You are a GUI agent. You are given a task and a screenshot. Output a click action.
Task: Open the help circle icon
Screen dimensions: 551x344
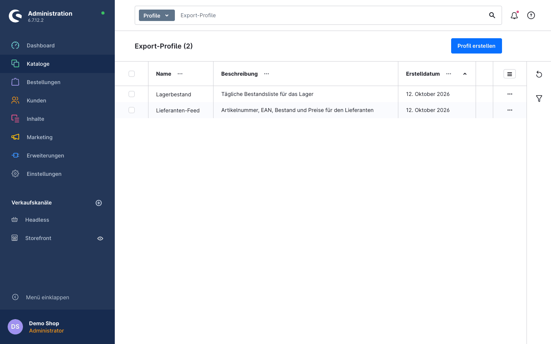tap(531, 15)
